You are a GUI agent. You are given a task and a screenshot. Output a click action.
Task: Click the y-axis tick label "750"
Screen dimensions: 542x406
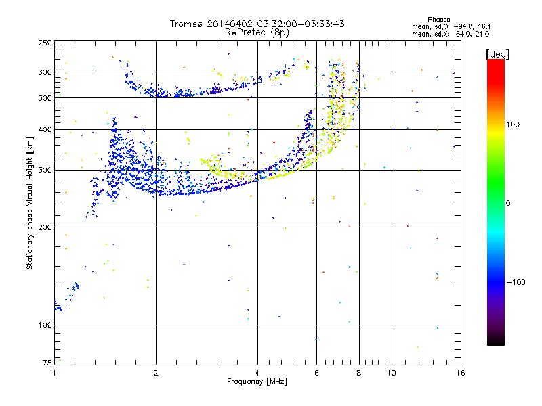point(45,43)
